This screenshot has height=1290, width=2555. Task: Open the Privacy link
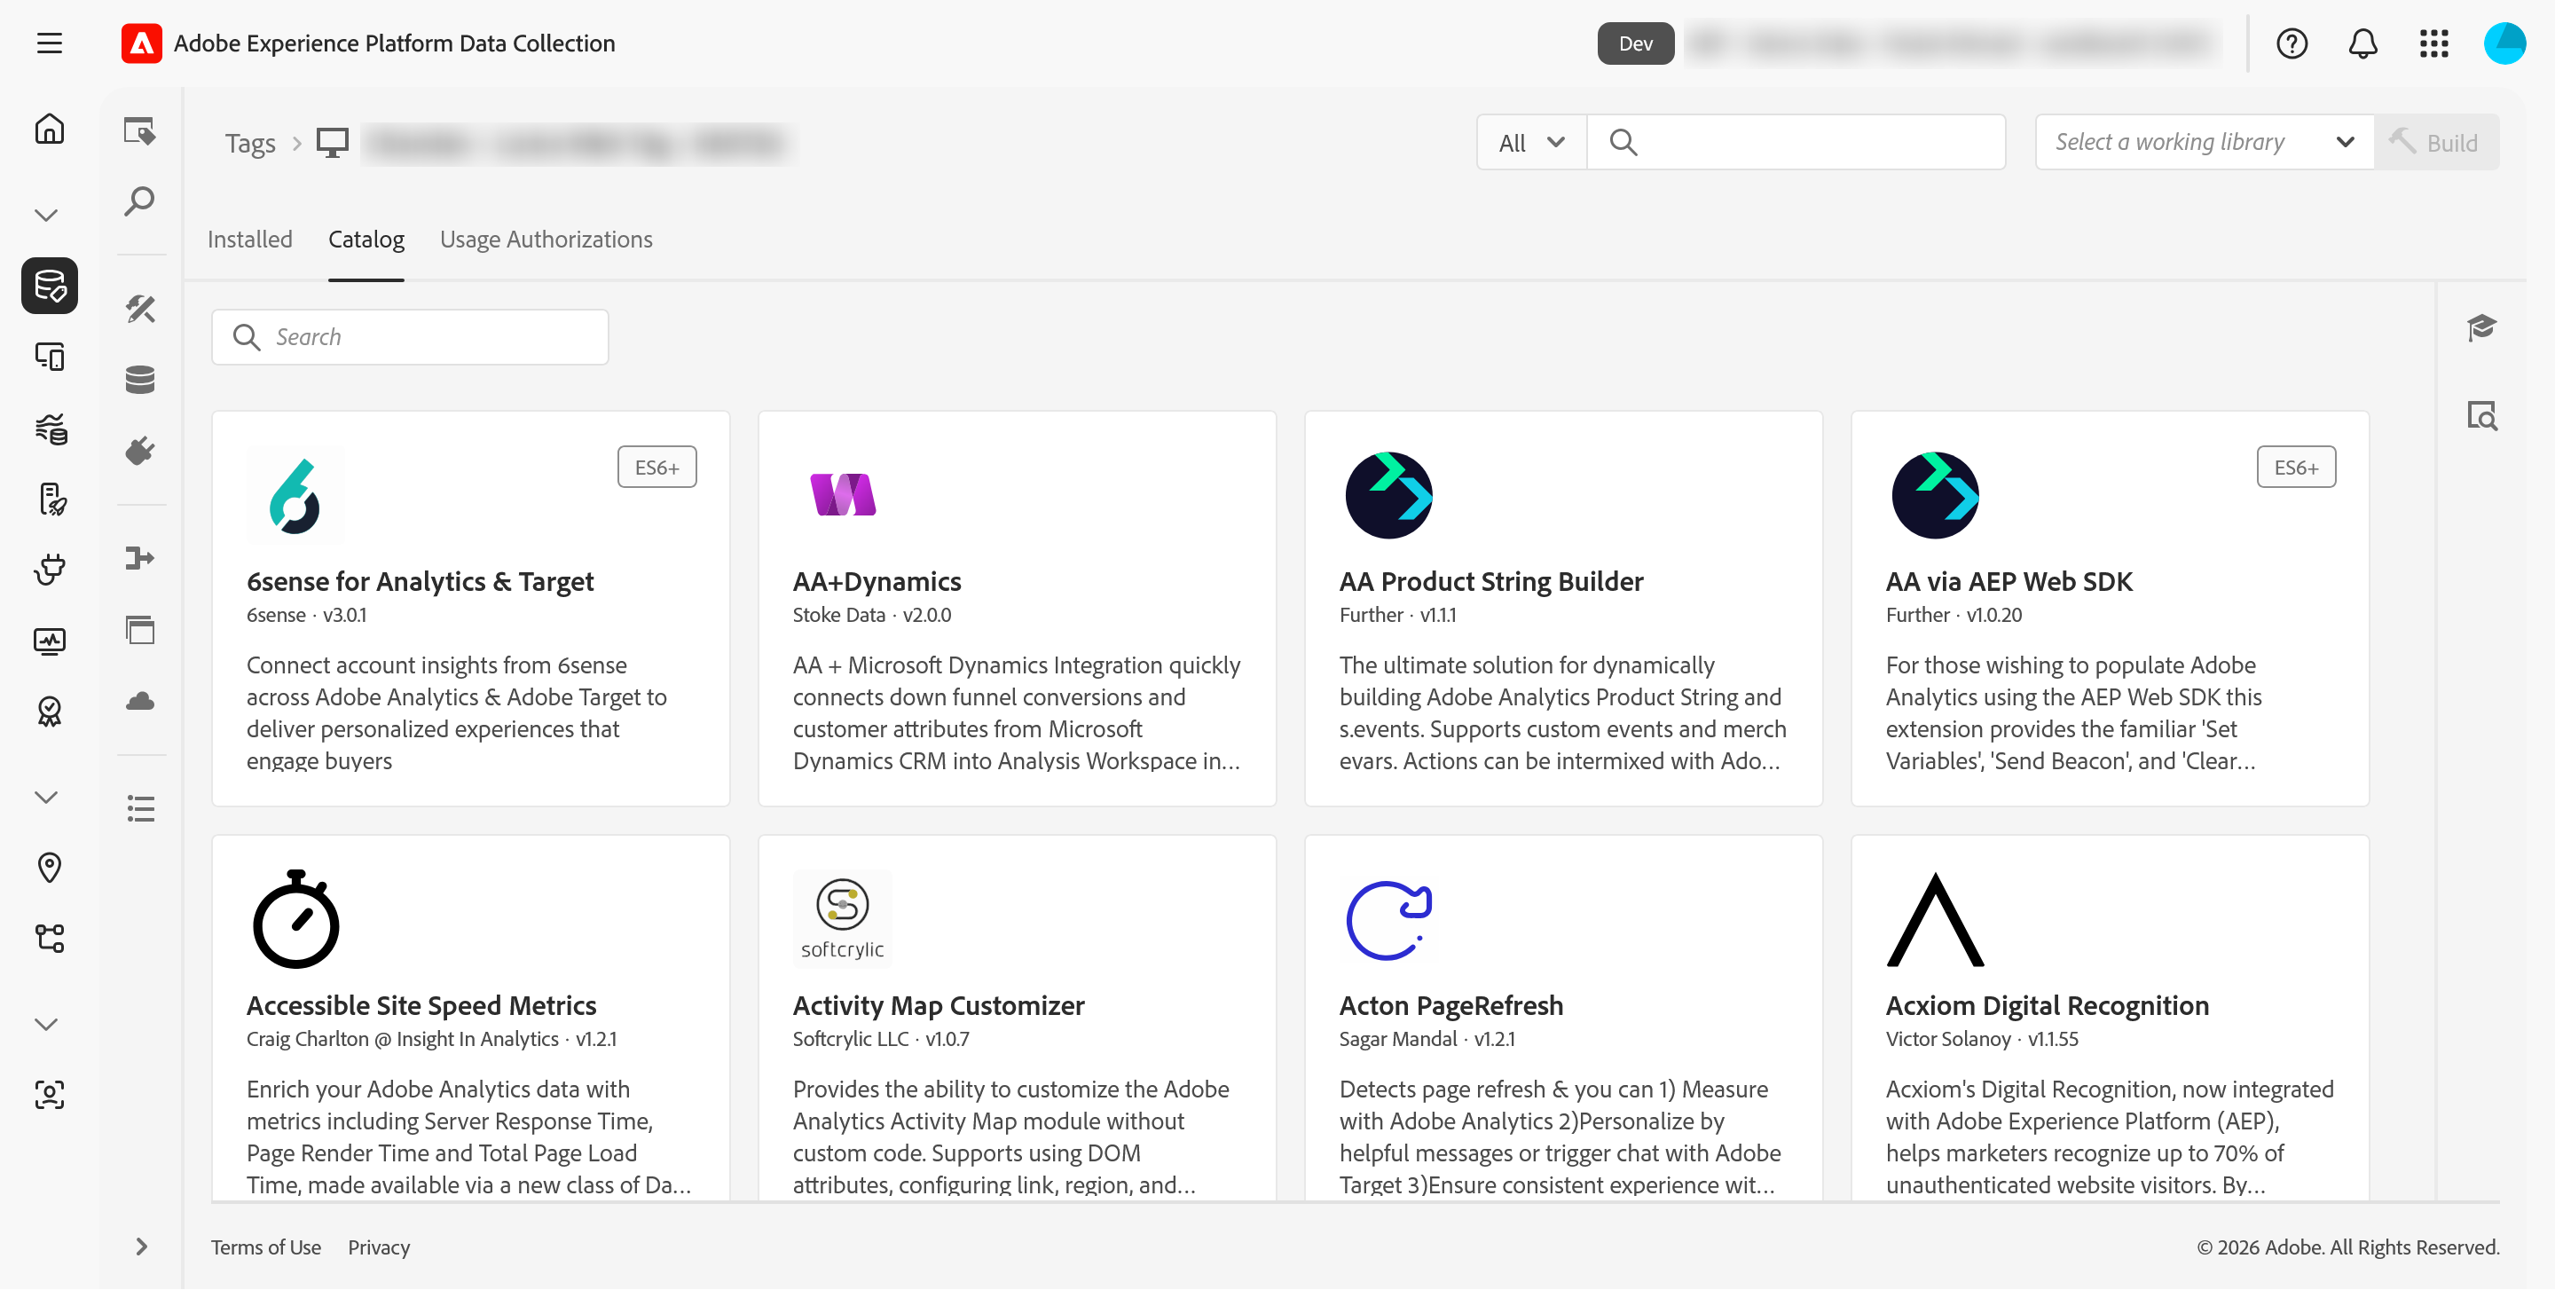[x=378, y=1247]
